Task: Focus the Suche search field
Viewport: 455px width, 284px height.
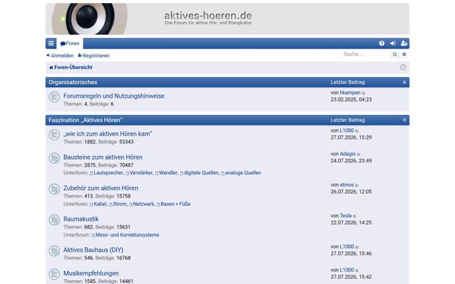Action: 366,54
